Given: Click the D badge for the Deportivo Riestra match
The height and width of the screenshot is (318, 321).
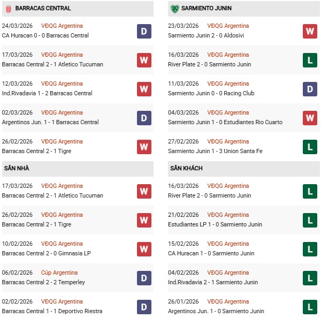Looking at the screenshot, I should [144, 307].
